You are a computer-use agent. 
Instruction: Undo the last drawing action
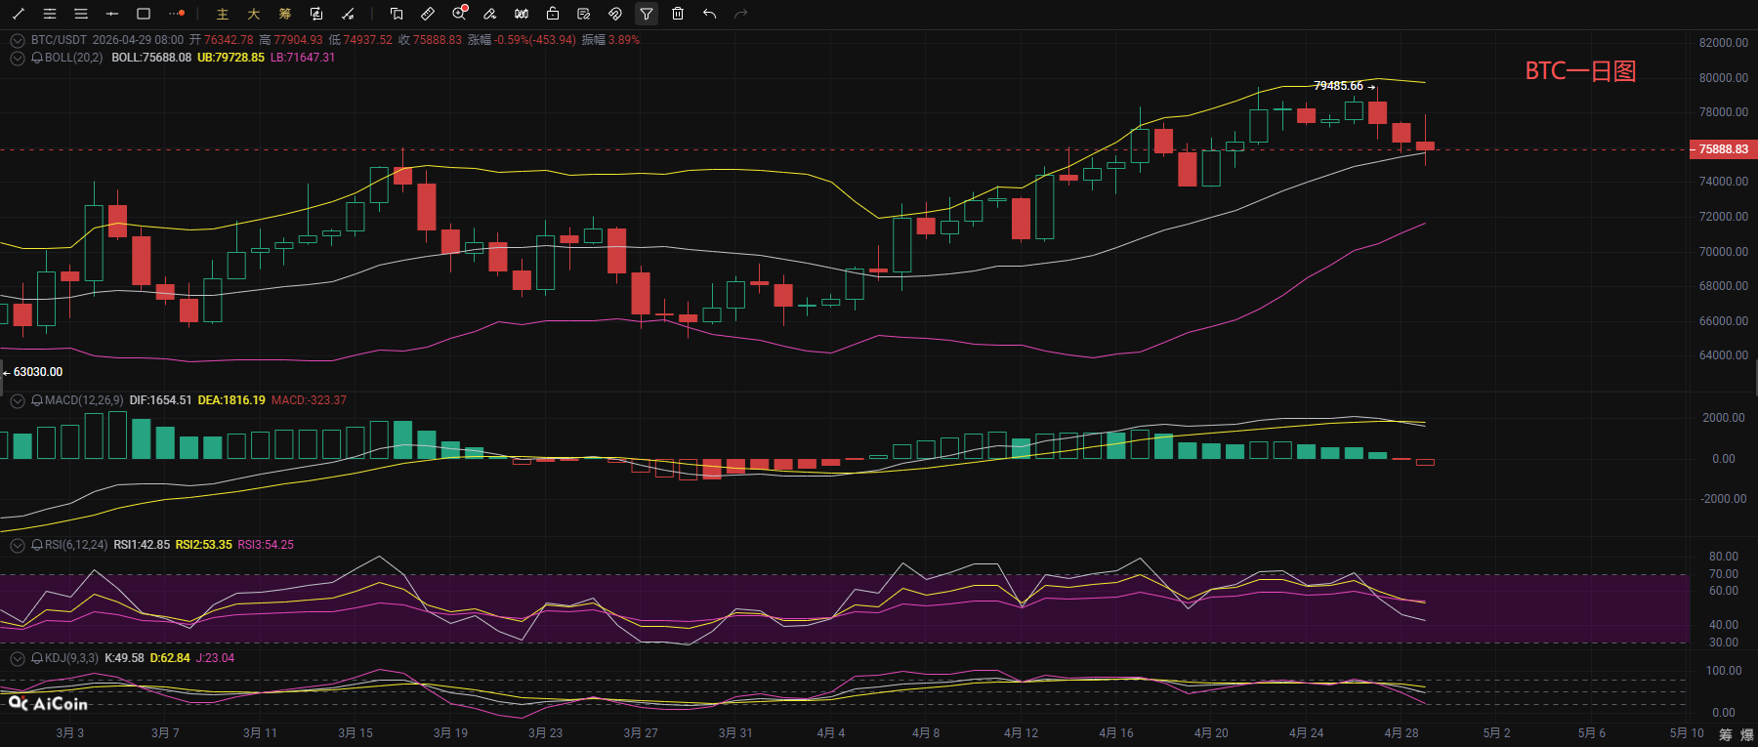pos(709,14)
